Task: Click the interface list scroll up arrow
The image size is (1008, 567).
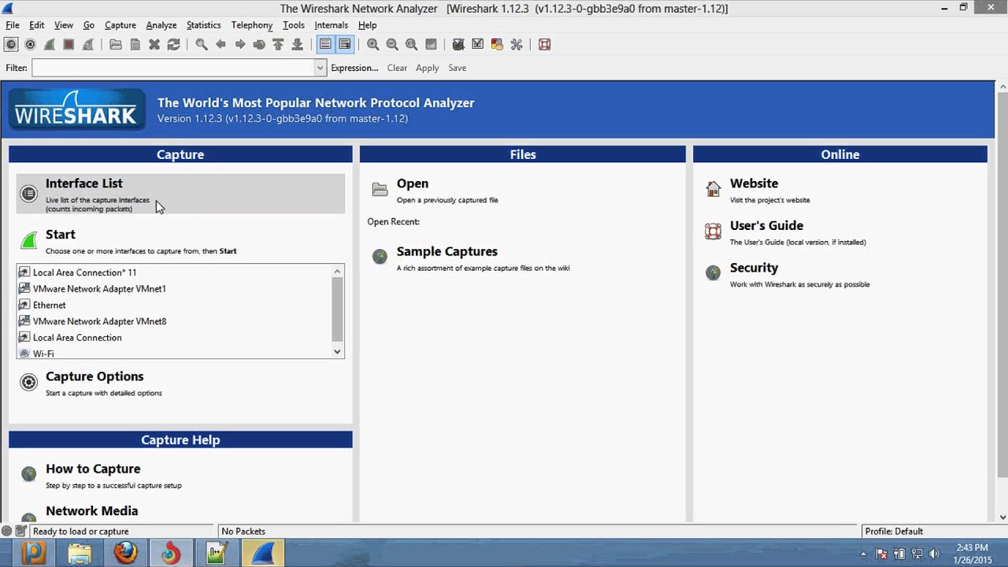Action: point(337,272)
